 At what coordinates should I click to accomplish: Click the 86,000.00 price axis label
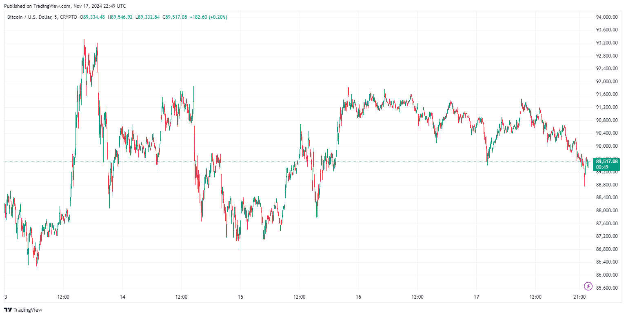click(606, 275)
